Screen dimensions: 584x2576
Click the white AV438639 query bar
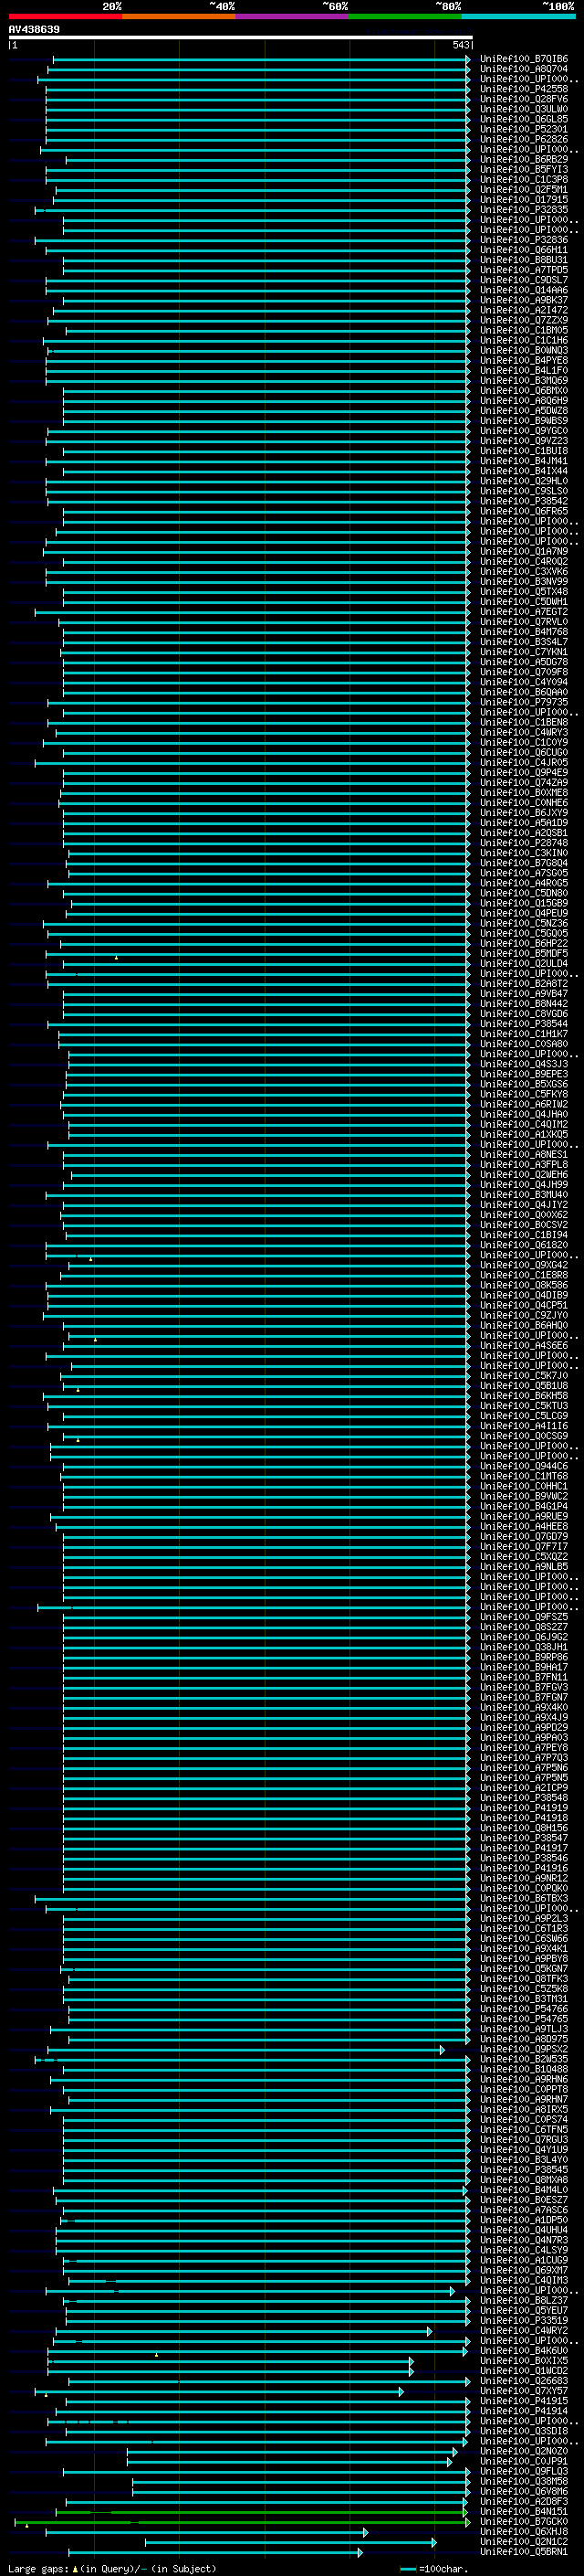240,37
